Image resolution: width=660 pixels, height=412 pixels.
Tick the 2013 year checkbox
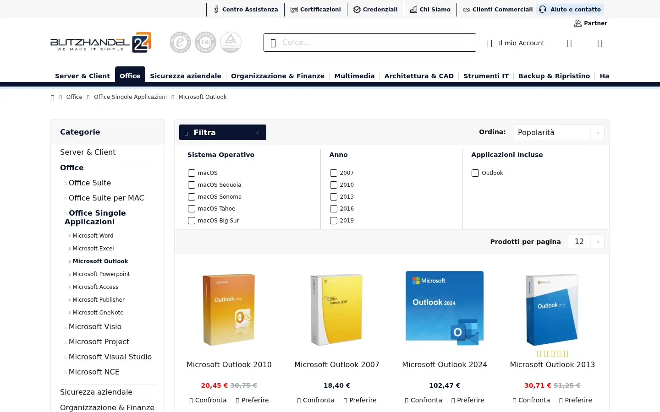pos(334,197)
